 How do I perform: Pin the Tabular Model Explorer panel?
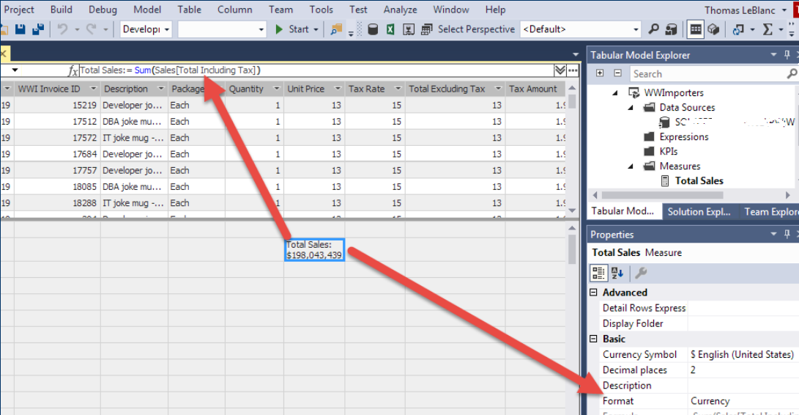tap(787, 54)
